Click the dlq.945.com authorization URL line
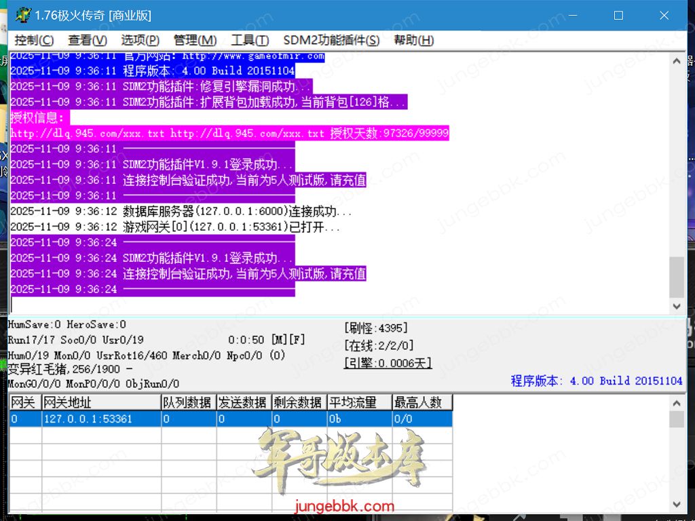 click(229, 134)
